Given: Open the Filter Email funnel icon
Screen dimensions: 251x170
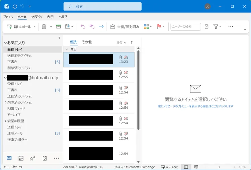Looking at the screenshot, I should point(216,26).
